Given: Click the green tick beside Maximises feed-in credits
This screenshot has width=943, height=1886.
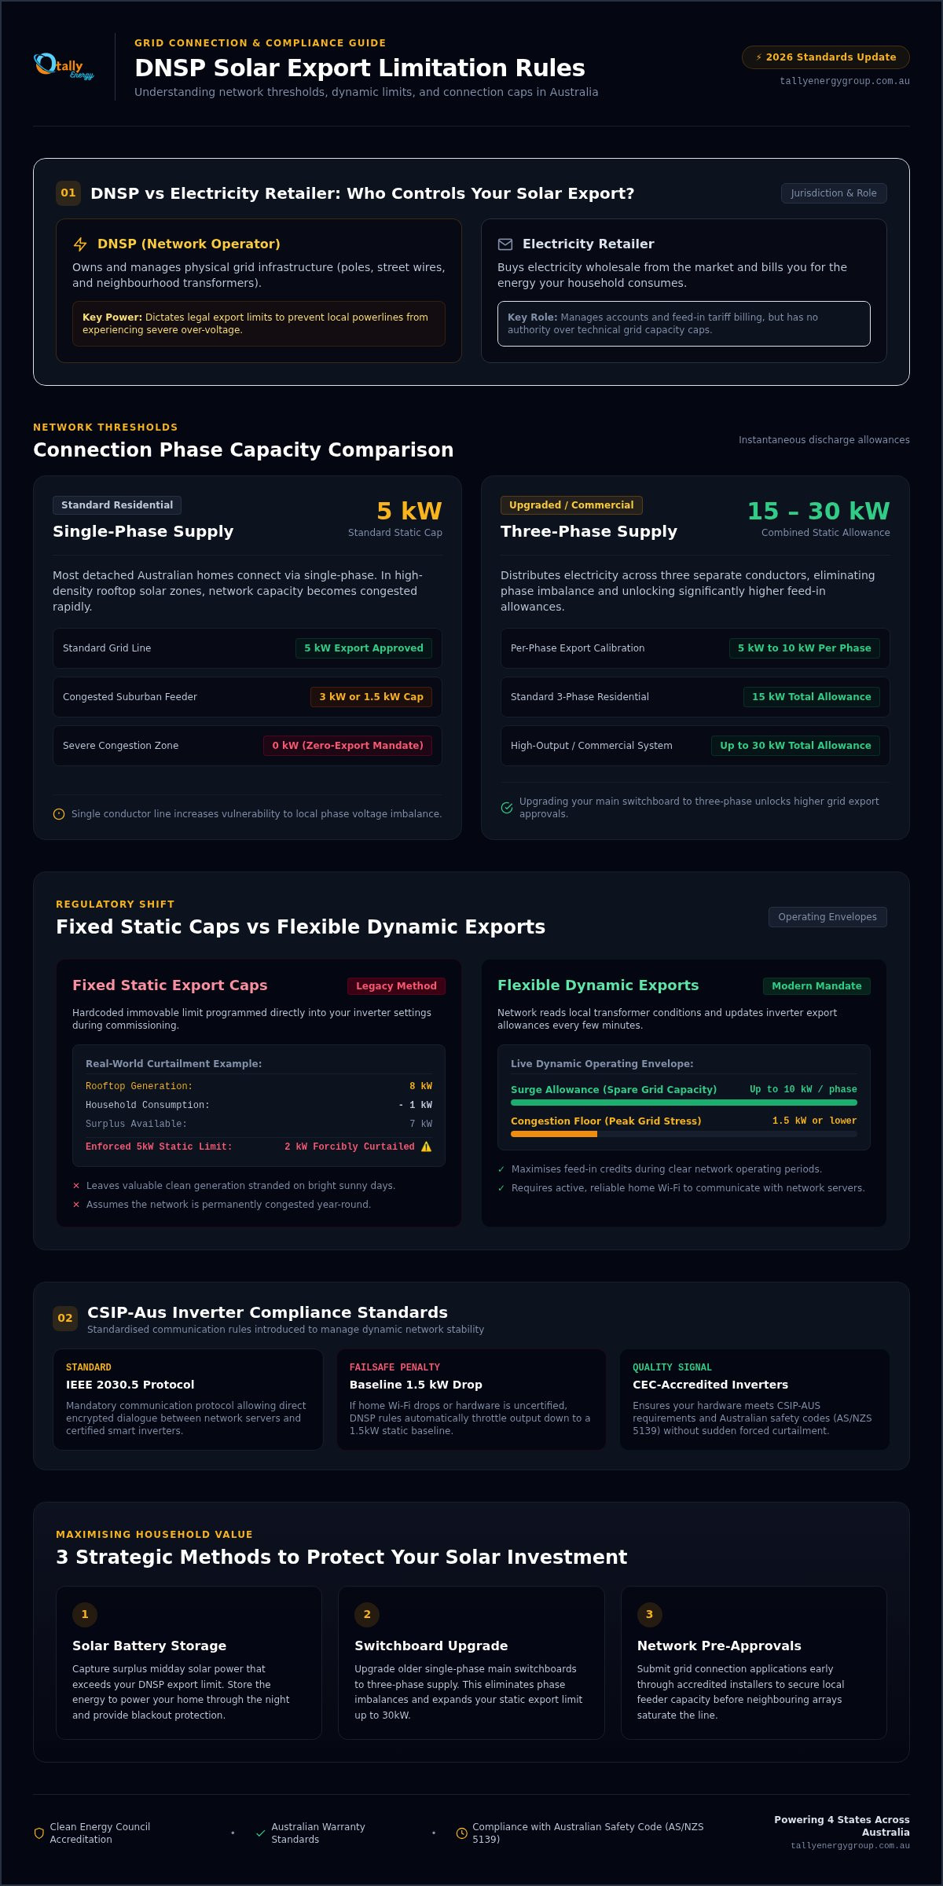Looking at the screenshot, I should point(501,1169).
